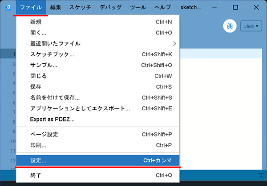Open the スケッチ menu
Viewport: 267px width, 186px height.
(80, 7)
